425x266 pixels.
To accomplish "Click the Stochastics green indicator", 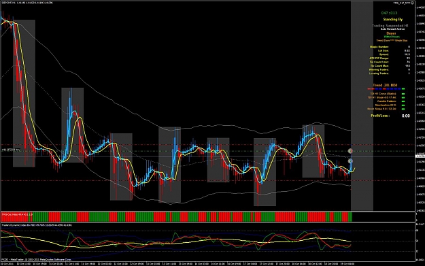I will click(403, 105).
